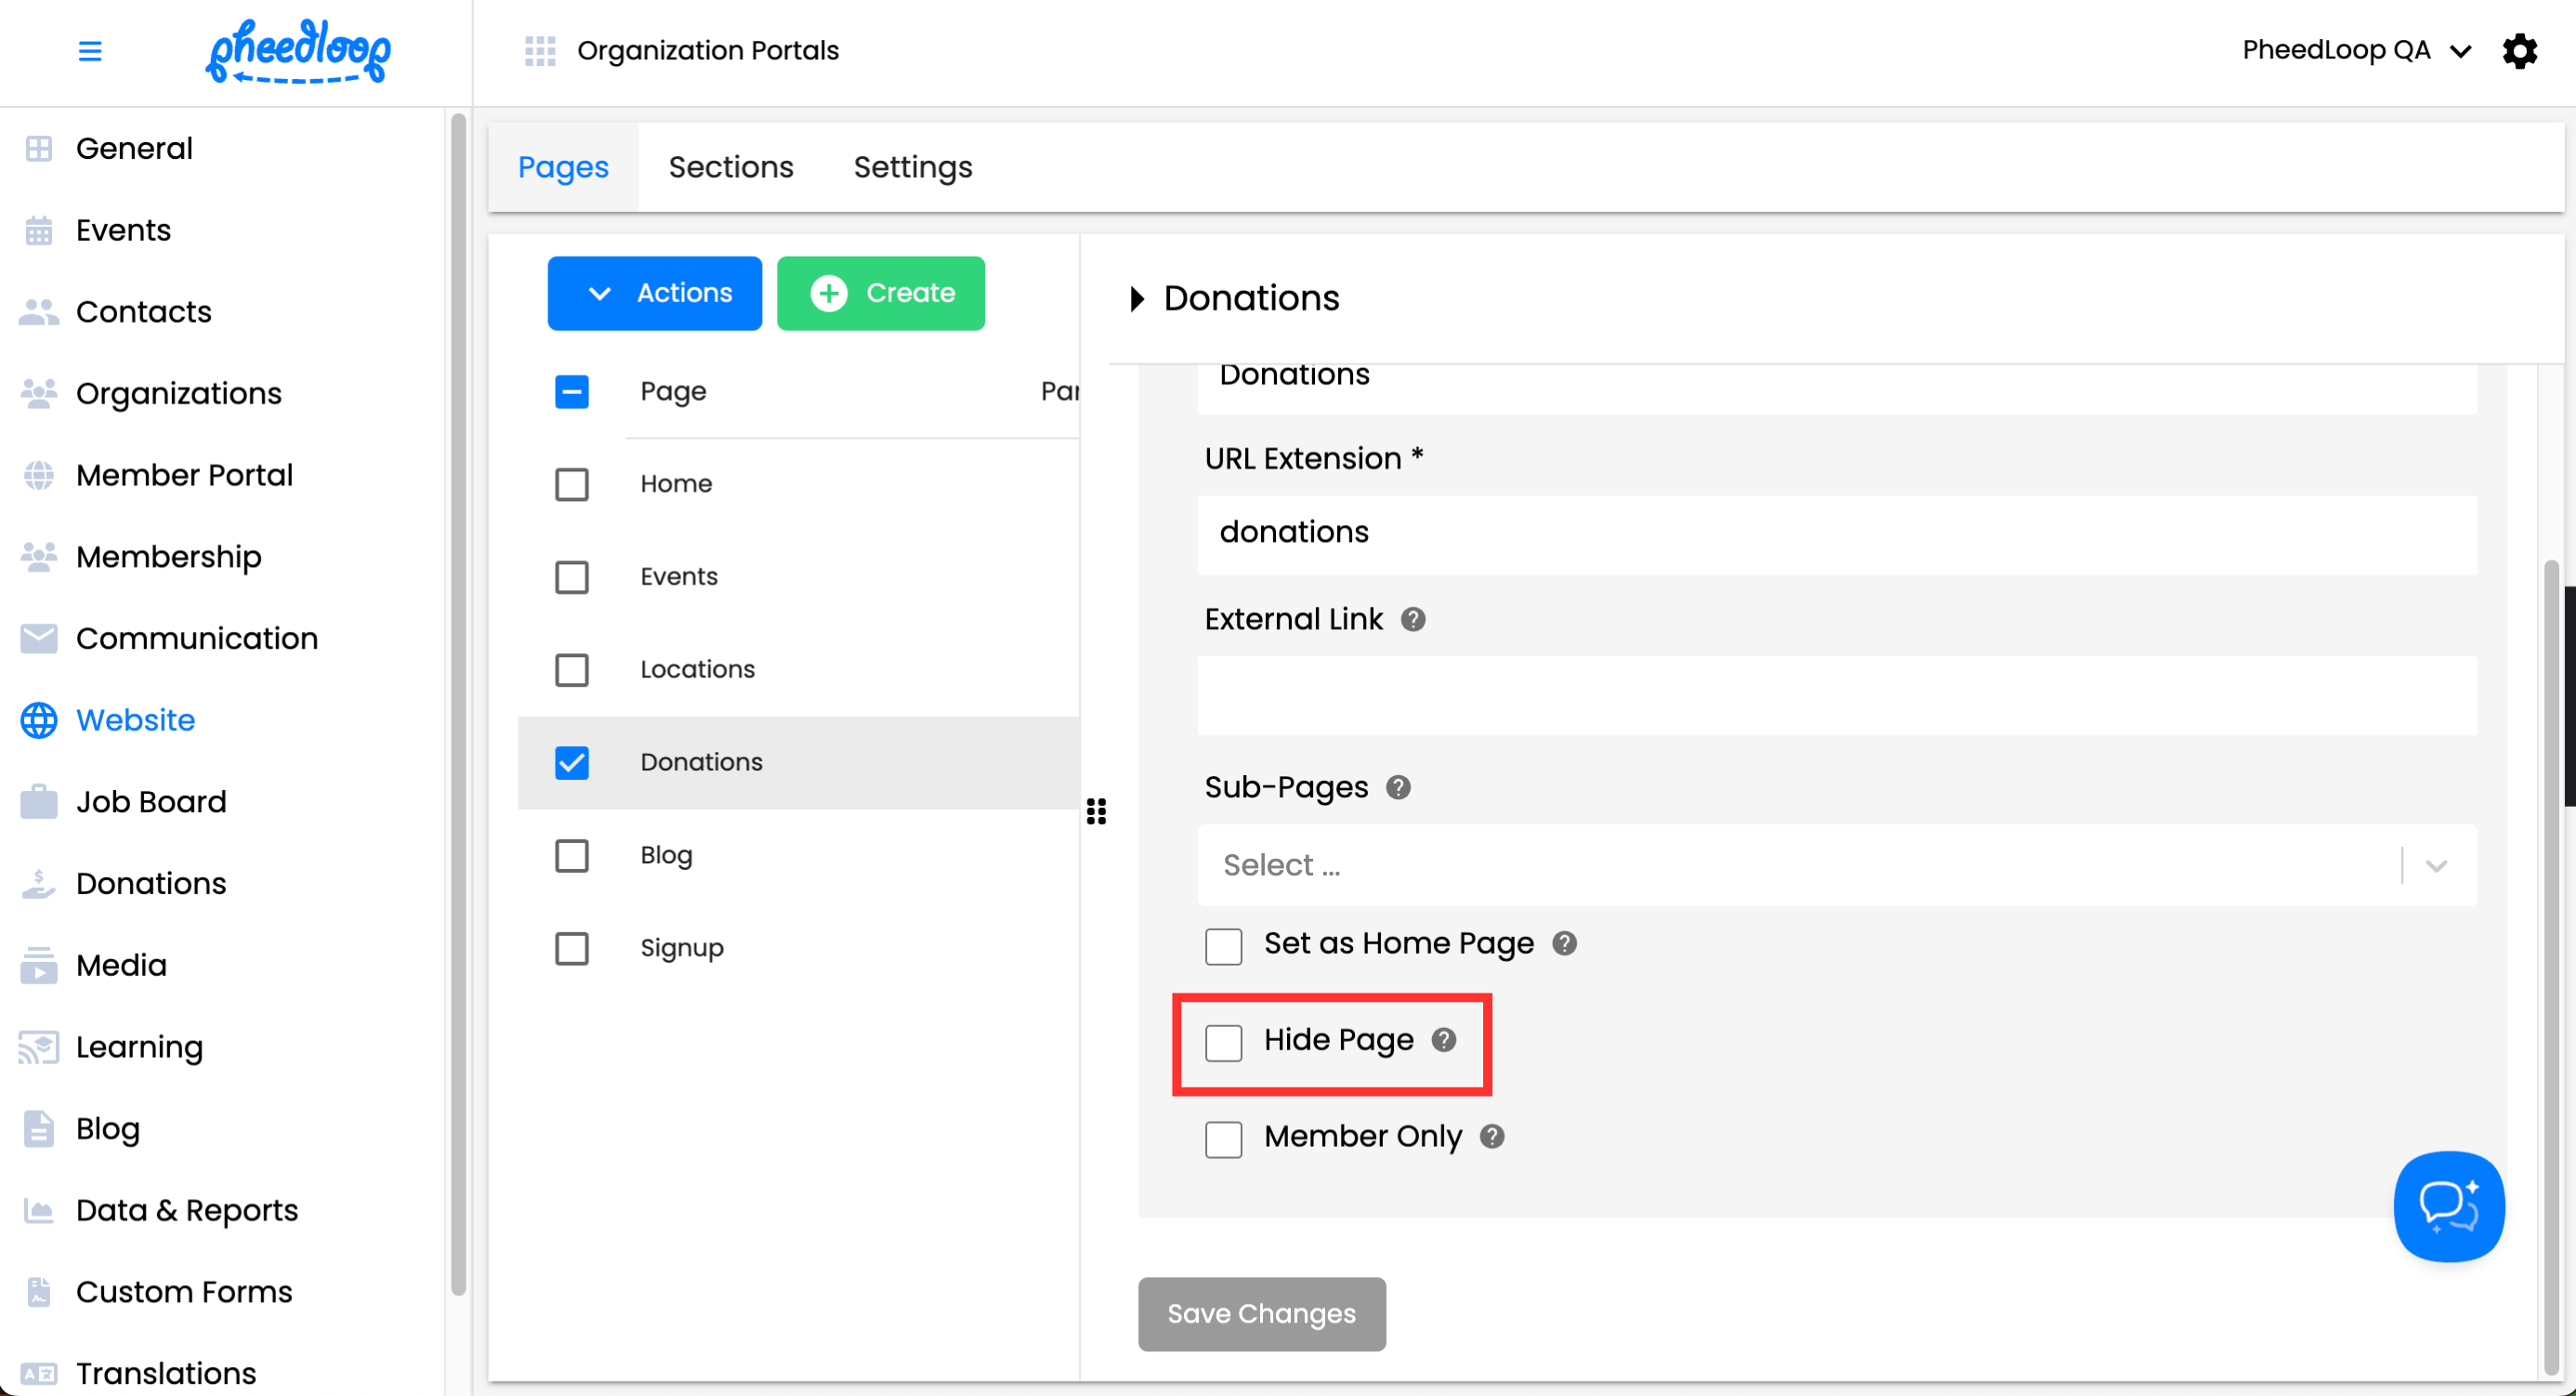Enable the Hide Page checkbox

point(1223,1042)
